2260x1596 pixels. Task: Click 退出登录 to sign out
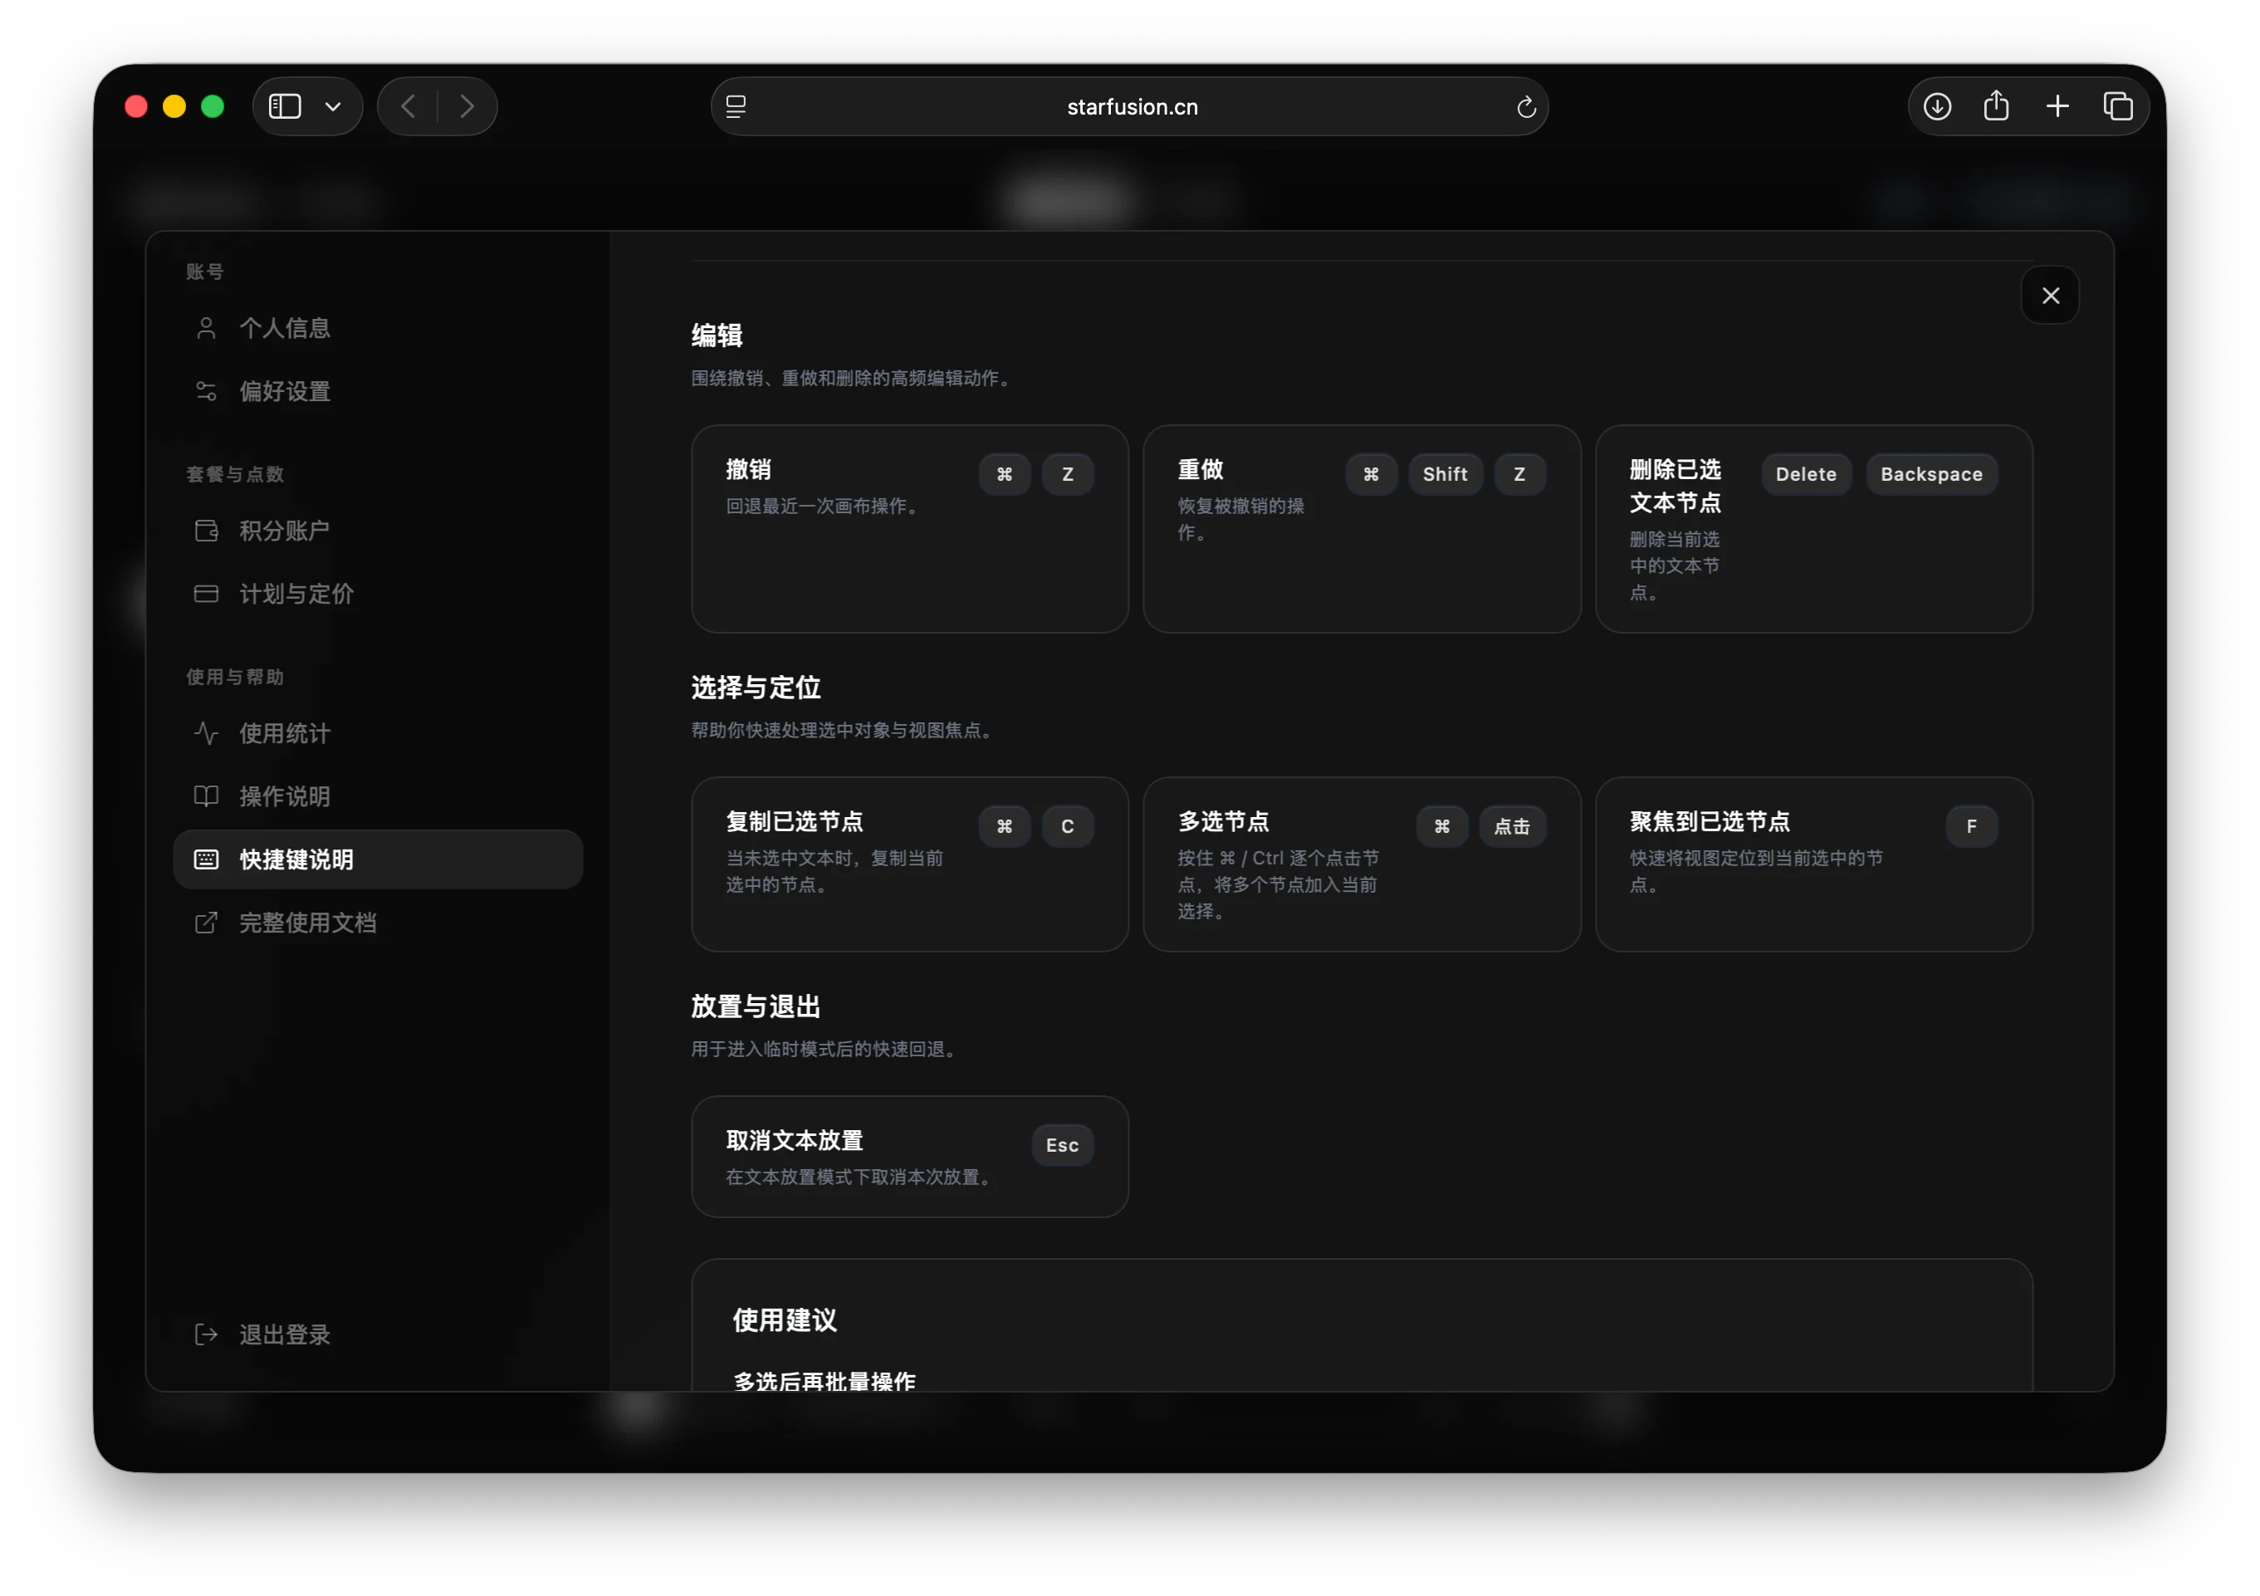378,1334
